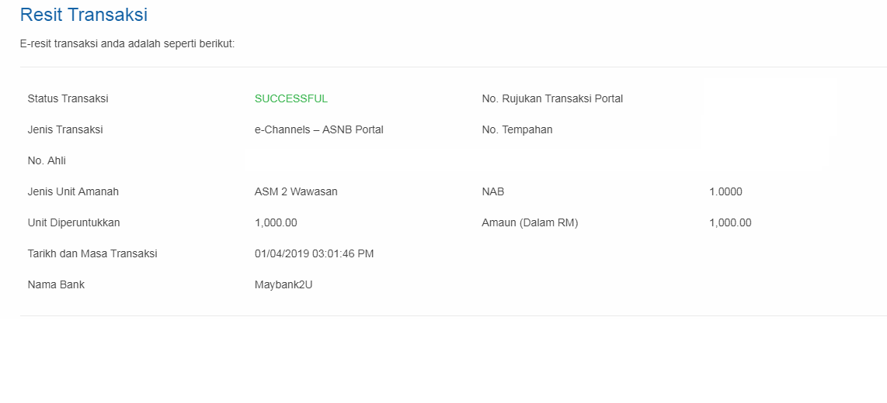Click the Unit Diperuntukkan label
The width and height of the screenshot is (887, 403).
[x=74, y=223]
